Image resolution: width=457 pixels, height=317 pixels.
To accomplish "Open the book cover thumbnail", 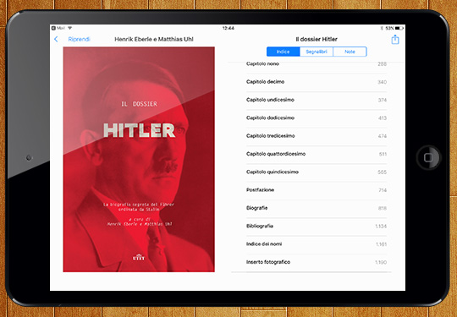I will point(139,159).
